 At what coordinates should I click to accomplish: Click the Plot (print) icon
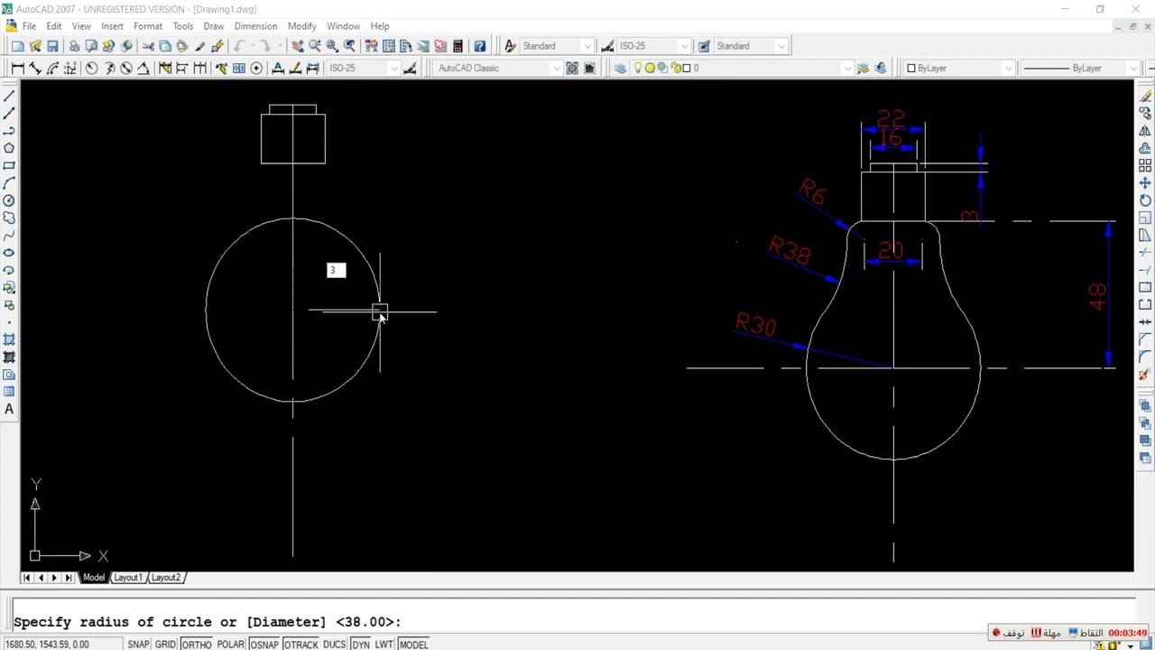[x=74, y=46]
